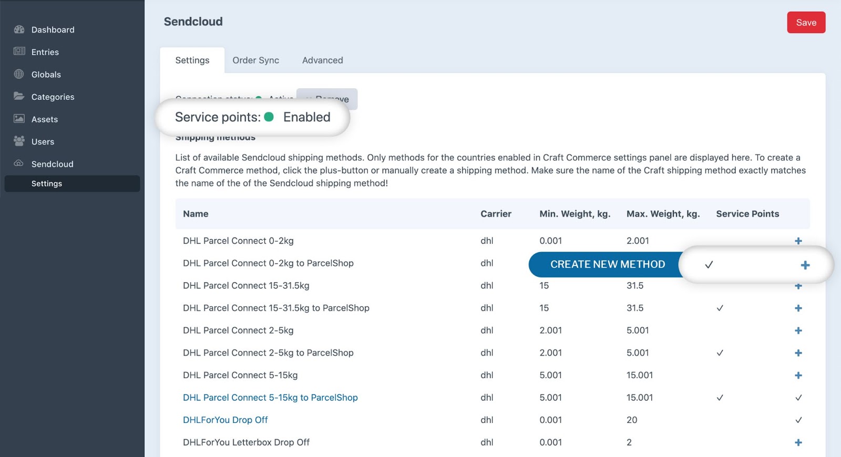Click plus for DHL Parcel Connect 15-31.5kg to ParcelShop

click(798, 308)
